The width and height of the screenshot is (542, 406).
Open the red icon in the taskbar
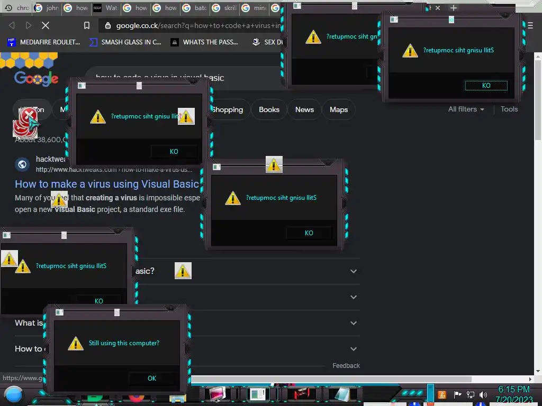point(301,393)
